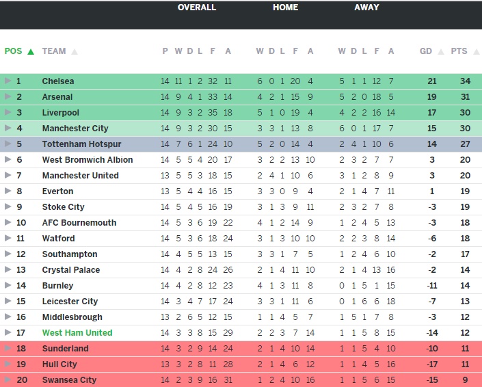Open the West Ham United team link
Viewport: 482px width, 387px height.
coord(77,332)
